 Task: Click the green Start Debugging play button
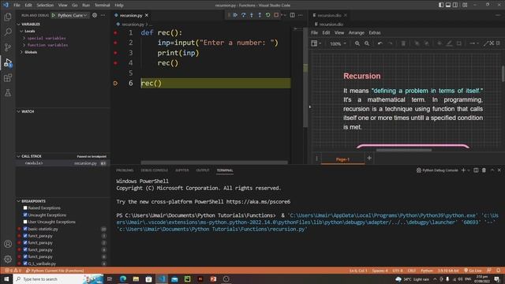click(54, 15)
